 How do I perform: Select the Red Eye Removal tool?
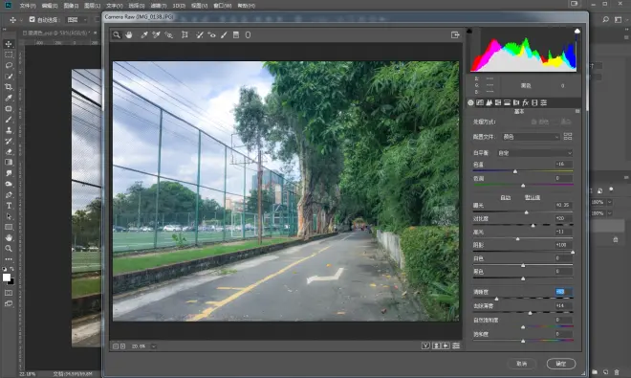pyautogui.click(x=211, y=35)
